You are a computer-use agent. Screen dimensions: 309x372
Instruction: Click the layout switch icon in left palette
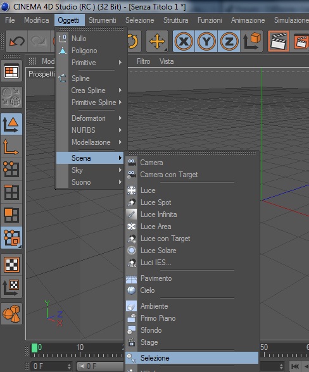[11, 71]
